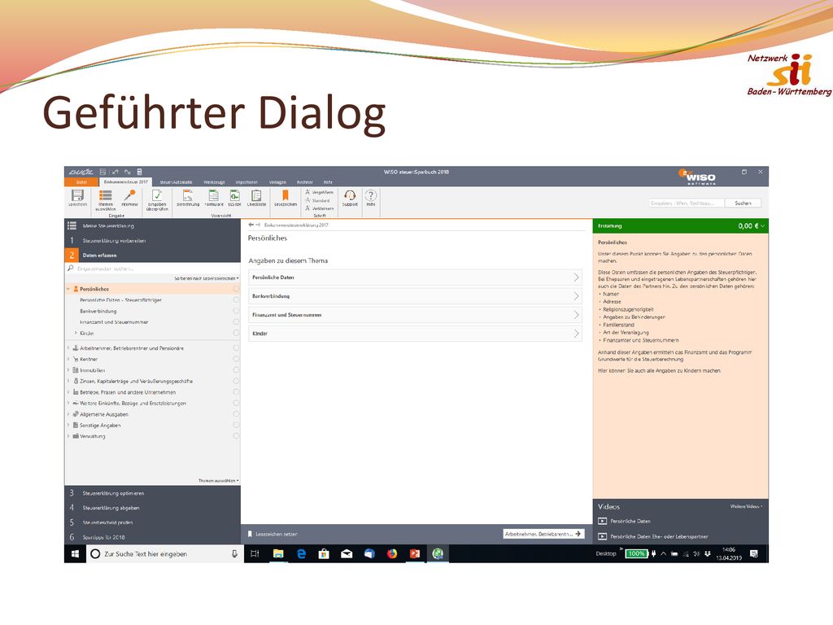Click next button Arbeitnehmer, Betriebsrentn...
The height and width of the screenshot is (625, 833).
point(543,534)
